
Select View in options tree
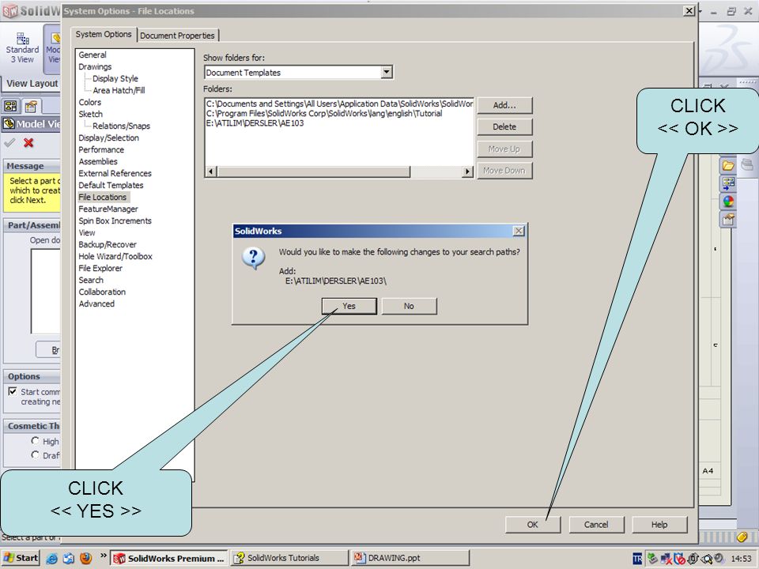coord(87,232)
